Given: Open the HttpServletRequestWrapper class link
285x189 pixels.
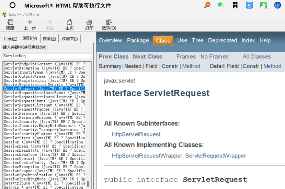Looking at the screenshot, I should click(147, 156).
